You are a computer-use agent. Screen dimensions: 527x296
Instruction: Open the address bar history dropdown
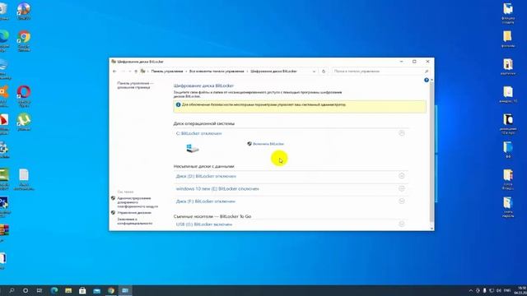coord(314,72)
